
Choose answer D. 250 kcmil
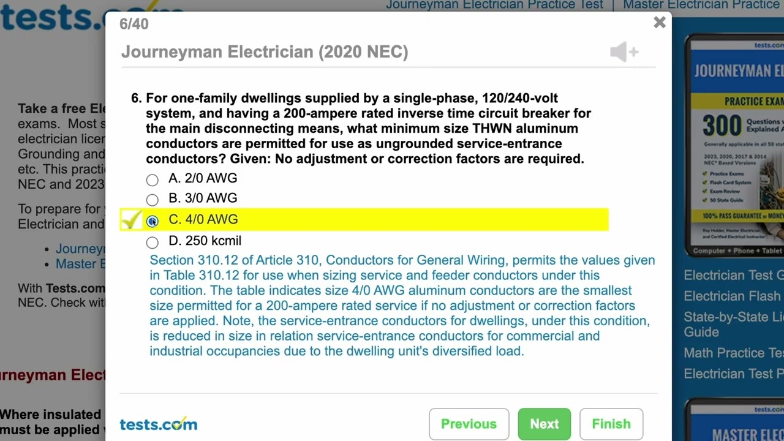[153, 243]
